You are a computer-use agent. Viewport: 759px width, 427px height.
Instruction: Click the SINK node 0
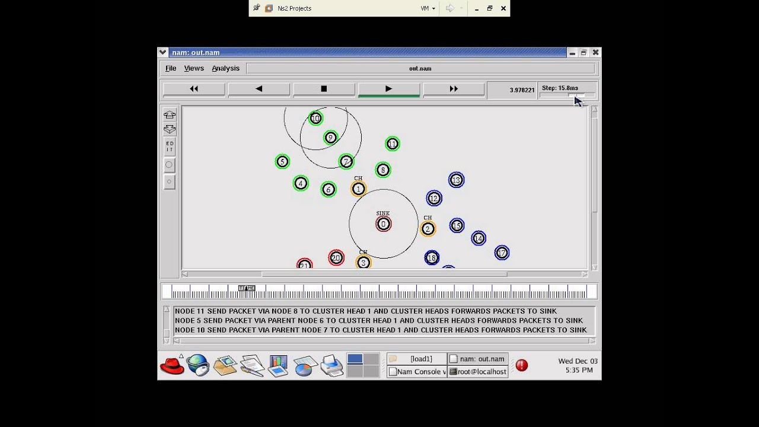[383, 224]
